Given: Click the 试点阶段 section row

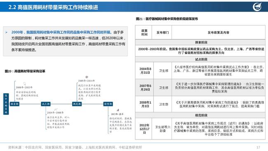Looking at the screenshot, I should (x=200, y=59).
